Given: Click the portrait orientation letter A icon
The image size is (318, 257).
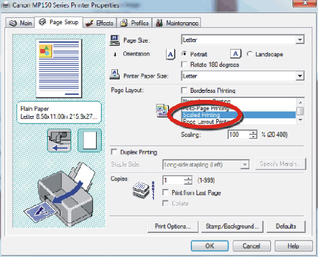Looking at the screenshot, I should [x=170, y=55].
